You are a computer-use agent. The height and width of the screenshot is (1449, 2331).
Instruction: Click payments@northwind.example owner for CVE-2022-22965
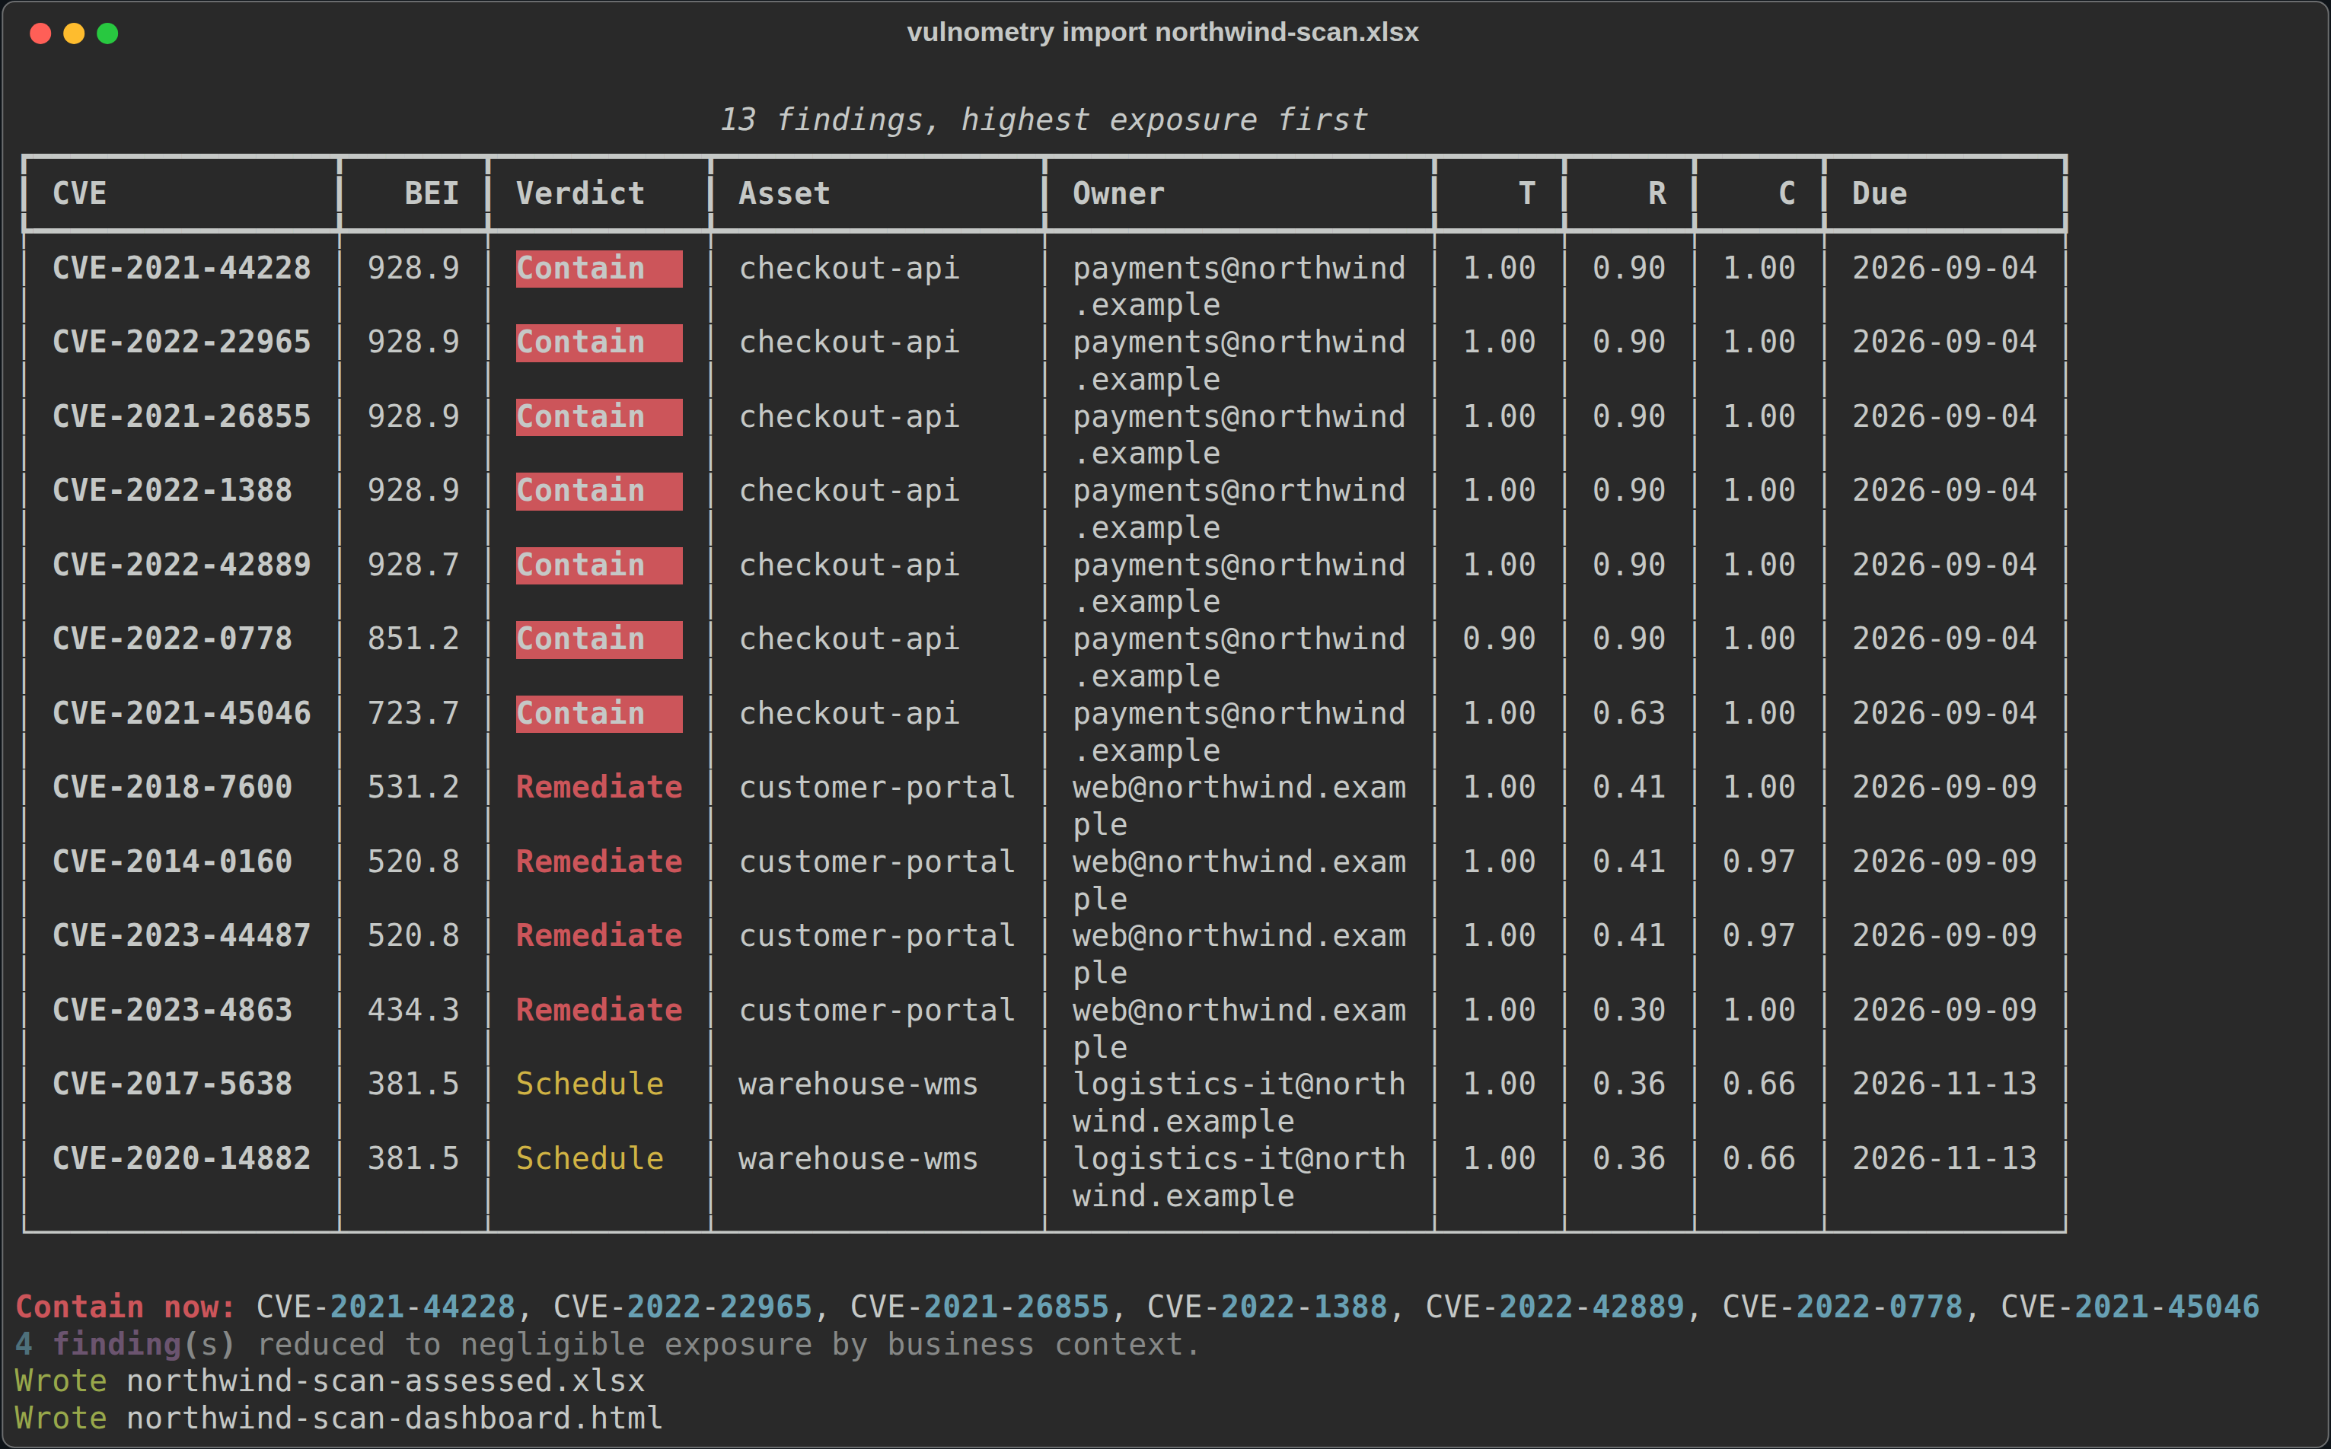pyautogui.click(x=1239, y=360)
